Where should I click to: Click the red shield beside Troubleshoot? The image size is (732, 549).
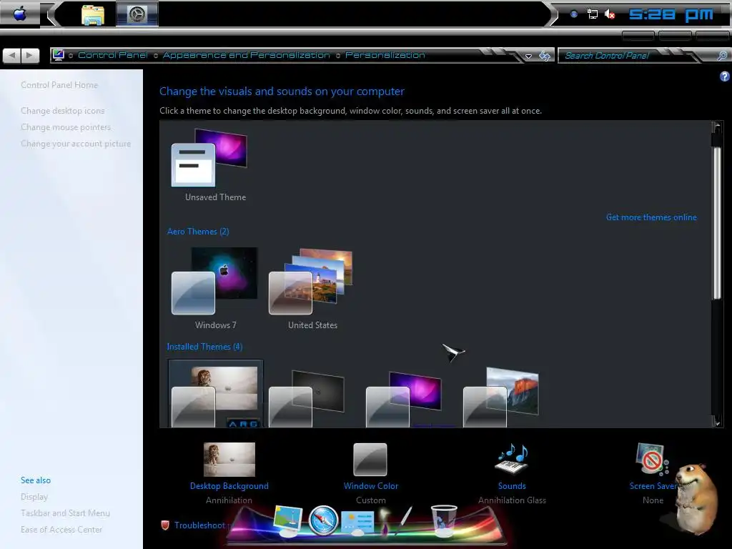[165, 525]
